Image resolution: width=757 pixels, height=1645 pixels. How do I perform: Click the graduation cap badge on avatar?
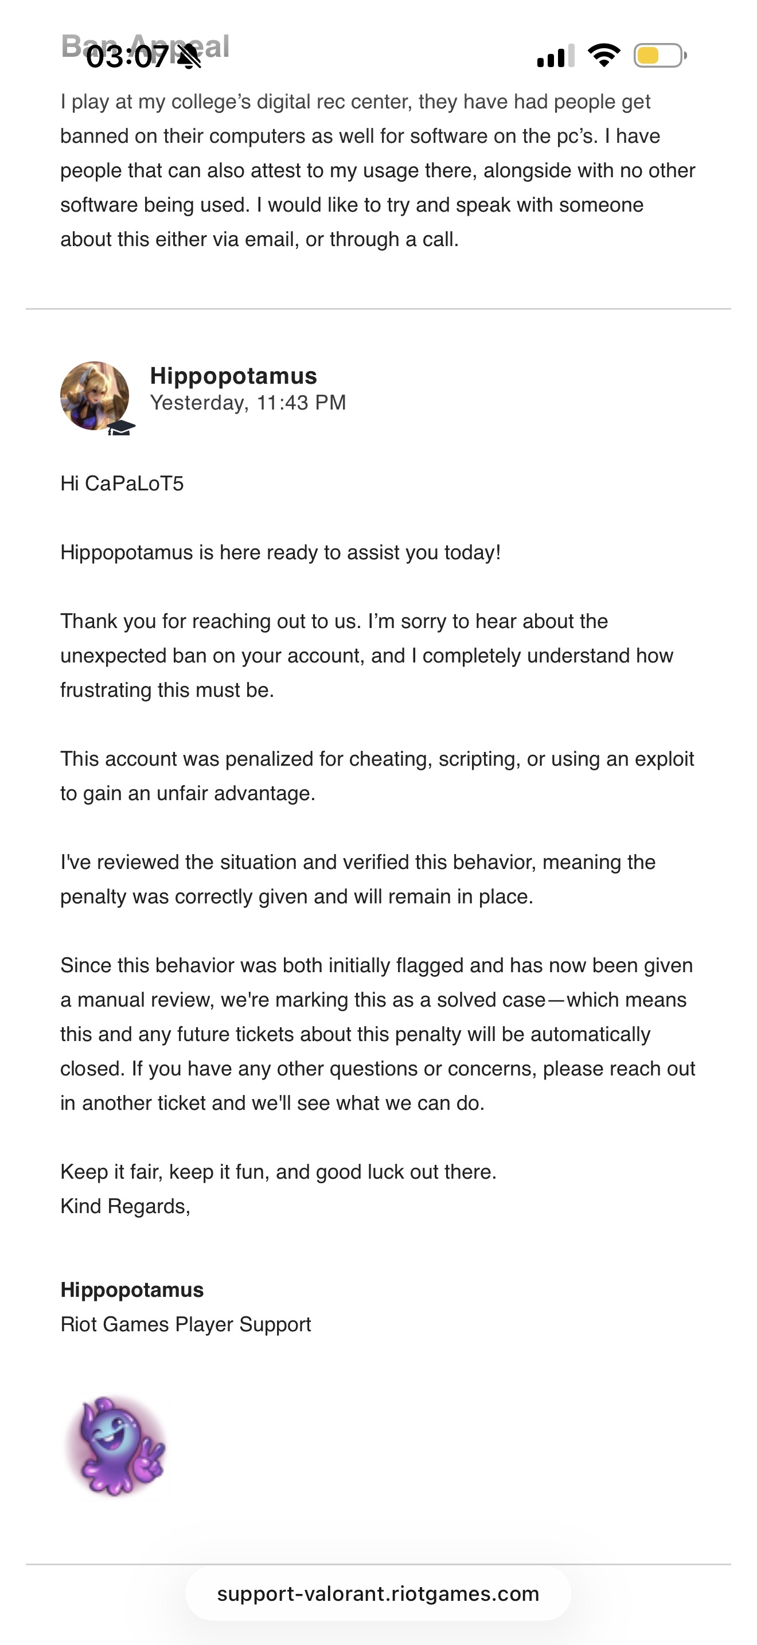(121, 427)
